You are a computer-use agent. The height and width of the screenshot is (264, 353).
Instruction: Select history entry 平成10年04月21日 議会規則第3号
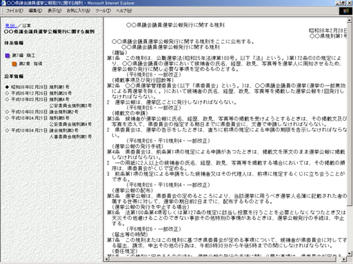(45, 130)
